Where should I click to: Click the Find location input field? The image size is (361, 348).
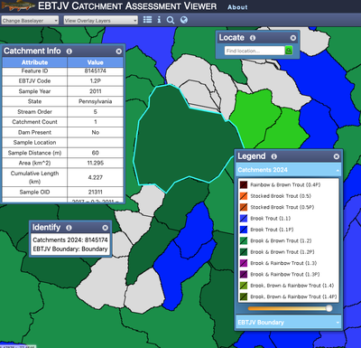[x=255, y=51]
